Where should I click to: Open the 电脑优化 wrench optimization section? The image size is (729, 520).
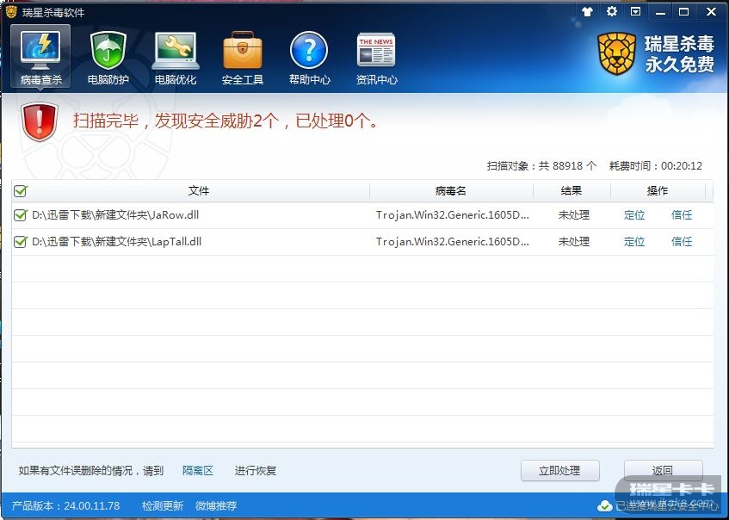tap(176, 57)
